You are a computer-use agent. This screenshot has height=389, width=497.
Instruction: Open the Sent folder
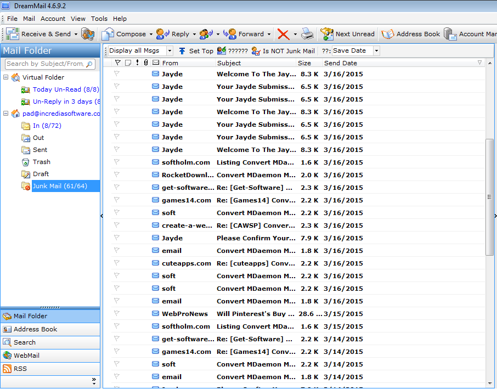[40, 150]
